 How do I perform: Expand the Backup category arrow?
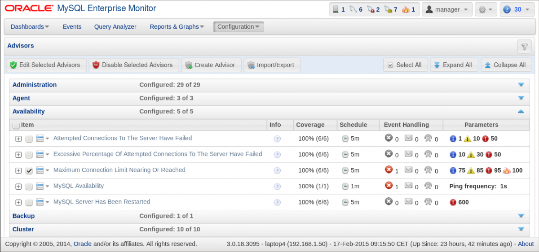521,216
